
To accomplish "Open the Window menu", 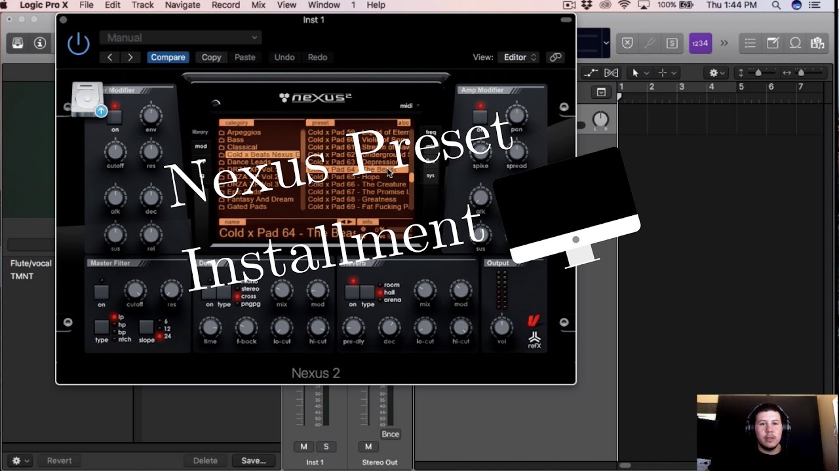I will click(x=324, y=5).
